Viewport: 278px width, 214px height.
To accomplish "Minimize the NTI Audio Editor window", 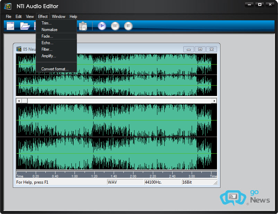I will (x=249, y=5).
